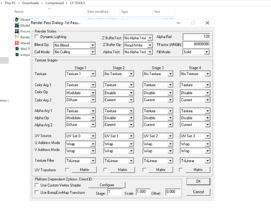Close the Render Pass Dialog window
Image resolution: width=271 pixels, height=217 pixels.
pyautogui.click(x=207, y=23)
